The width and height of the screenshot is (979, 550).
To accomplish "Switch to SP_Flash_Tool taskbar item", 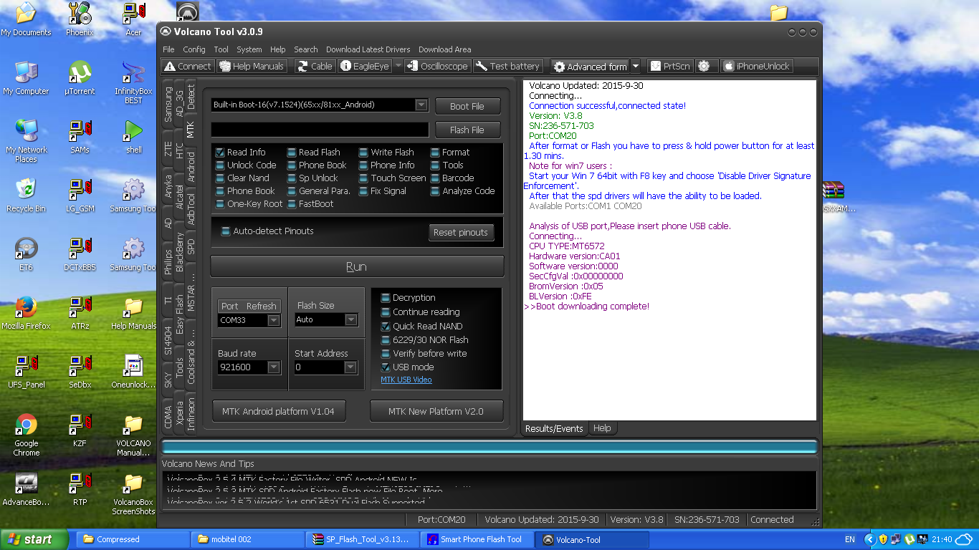I will (363, 539).
